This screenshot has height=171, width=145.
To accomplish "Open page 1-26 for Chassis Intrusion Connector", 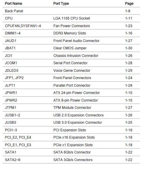I will [x=129, y=56].
